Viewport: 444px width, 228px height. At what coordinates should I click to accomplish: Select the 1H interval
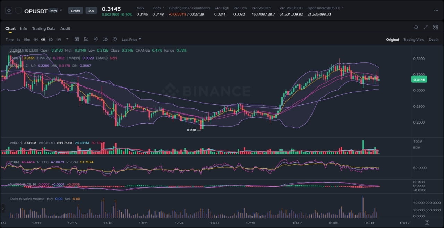tap(35, 40)
